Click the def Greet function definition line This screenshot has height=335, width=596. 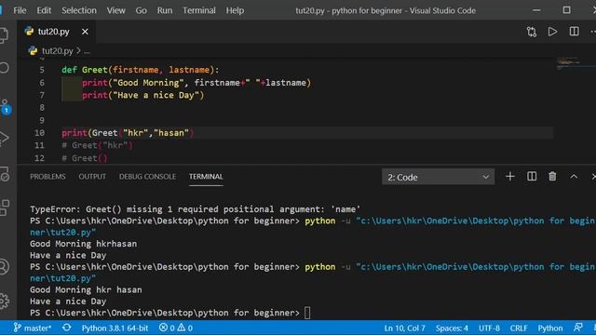[141, 70]
